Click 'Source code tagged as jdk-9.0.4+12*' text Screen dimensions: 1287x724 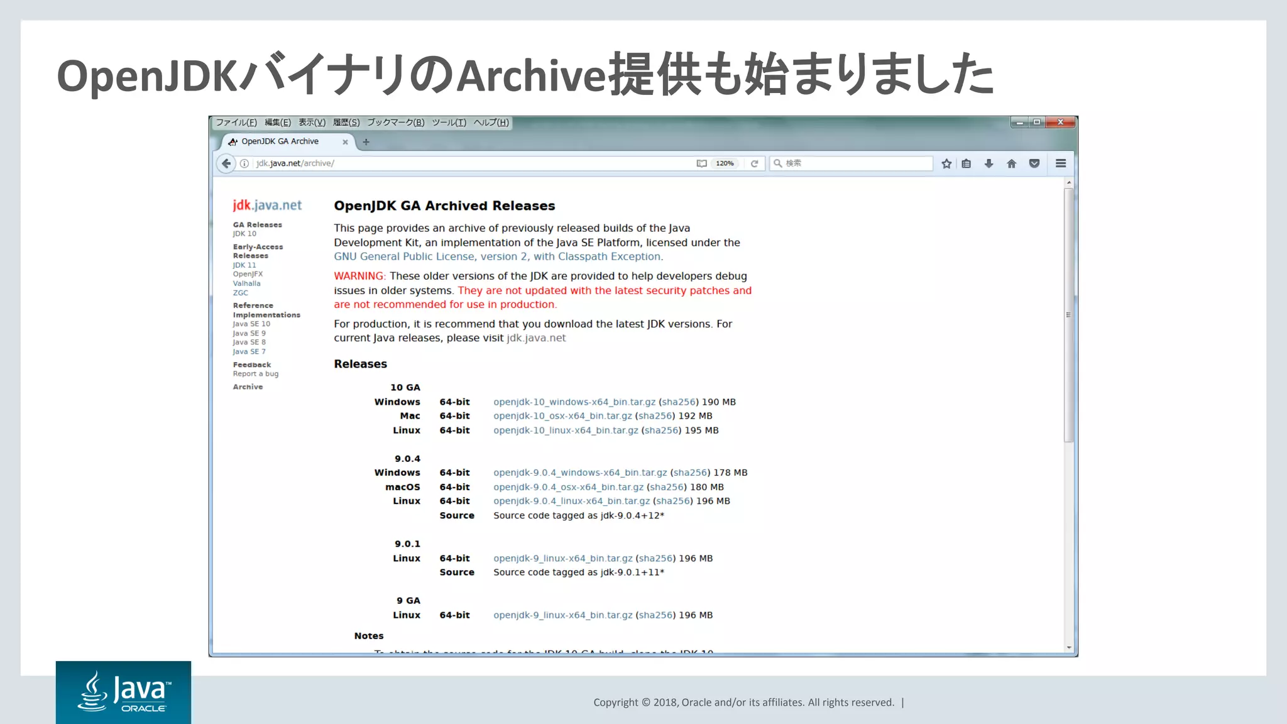579,515
